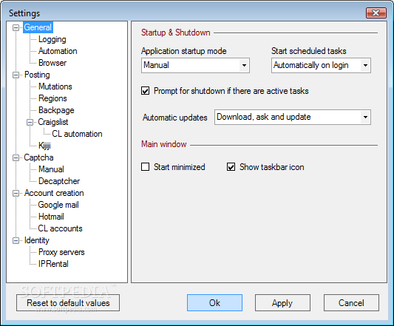Open the Logging settings page
This screenshot has height=326, width=394.
coord(52,39)
